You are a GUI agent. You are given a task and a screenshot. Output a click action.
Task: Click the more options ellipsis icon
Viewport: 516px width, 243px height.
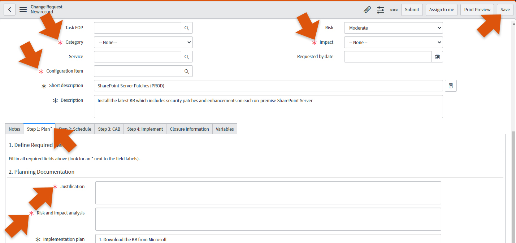coord(394,10)
